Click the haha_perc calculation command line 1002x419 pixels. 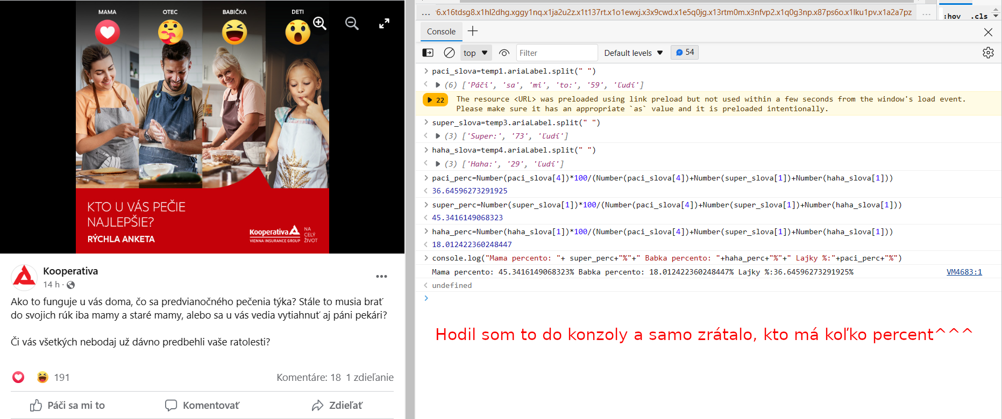pos(663,232)
